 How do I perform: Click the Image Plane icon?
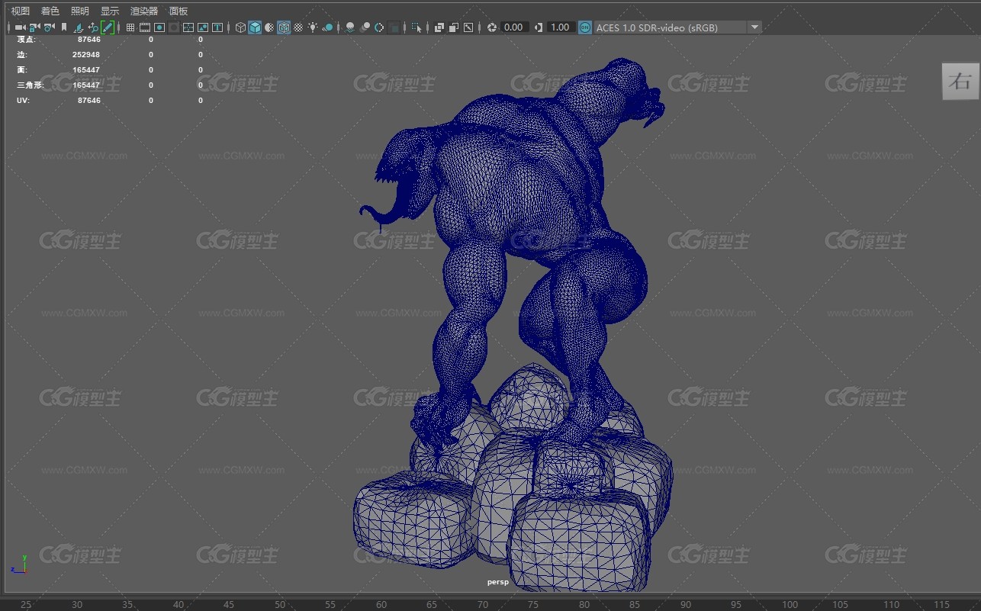(x=79, y=27)
